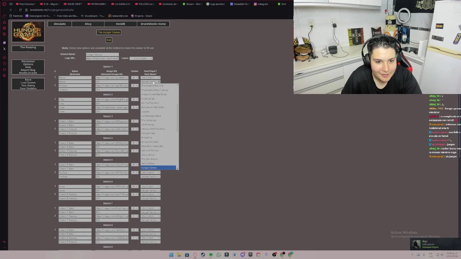Select Game of Thrones from the list

click(x=158, y=151)
